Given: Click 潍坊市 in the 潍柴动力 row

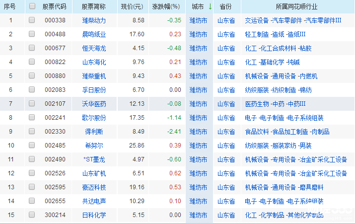Looking at the screenshot, I should [x=198, y=20].
